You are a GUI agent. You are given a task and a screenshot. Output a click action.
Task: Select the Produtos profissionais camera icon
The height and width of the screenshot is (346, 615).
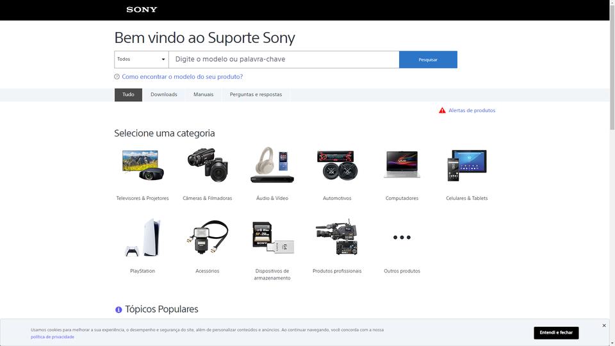[x=338, y=237]
